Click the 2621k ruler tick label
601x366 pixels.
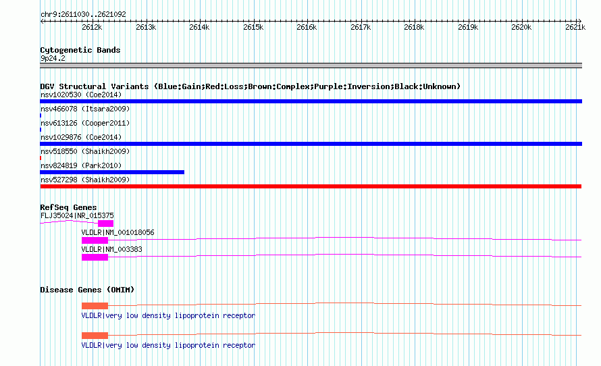[x=575, y=27]
